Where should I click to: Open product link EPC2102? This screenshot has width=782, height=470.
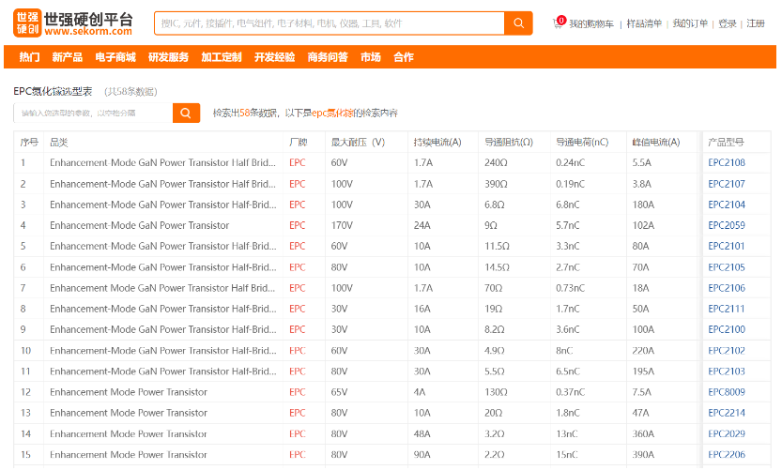pos(727,351)
